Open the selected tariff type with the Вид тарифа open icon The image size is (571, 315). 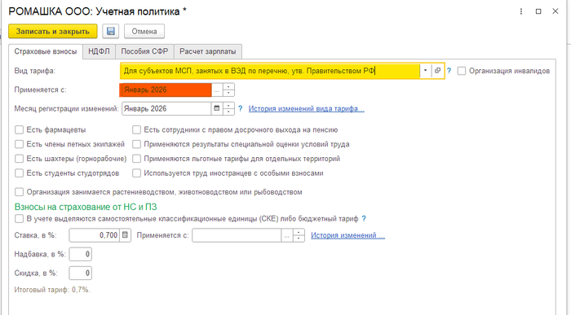[437, 71]
